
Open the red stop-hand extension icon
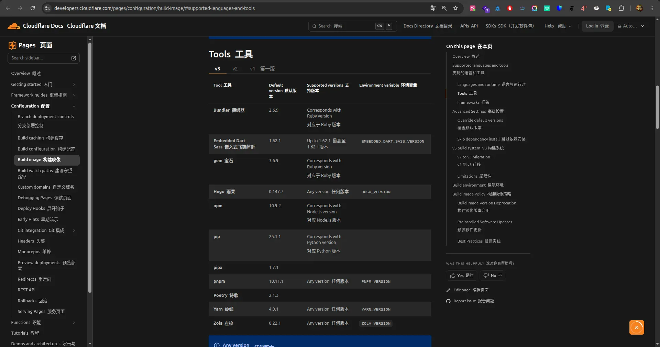coord(510,8)
